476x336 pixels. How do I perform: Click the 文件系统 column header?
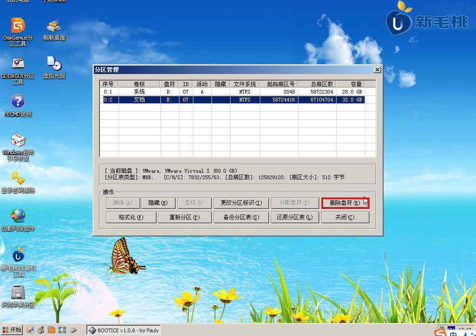coord(245,84)
